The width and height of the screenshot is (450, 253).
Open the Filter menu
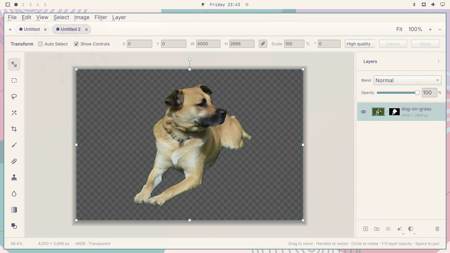100,17
